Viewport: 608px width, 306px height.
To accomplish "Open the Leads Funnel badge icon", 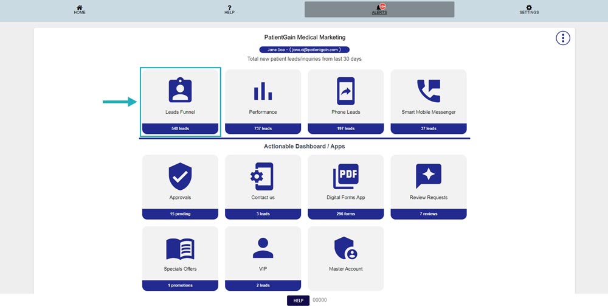I will pos(180,90).
